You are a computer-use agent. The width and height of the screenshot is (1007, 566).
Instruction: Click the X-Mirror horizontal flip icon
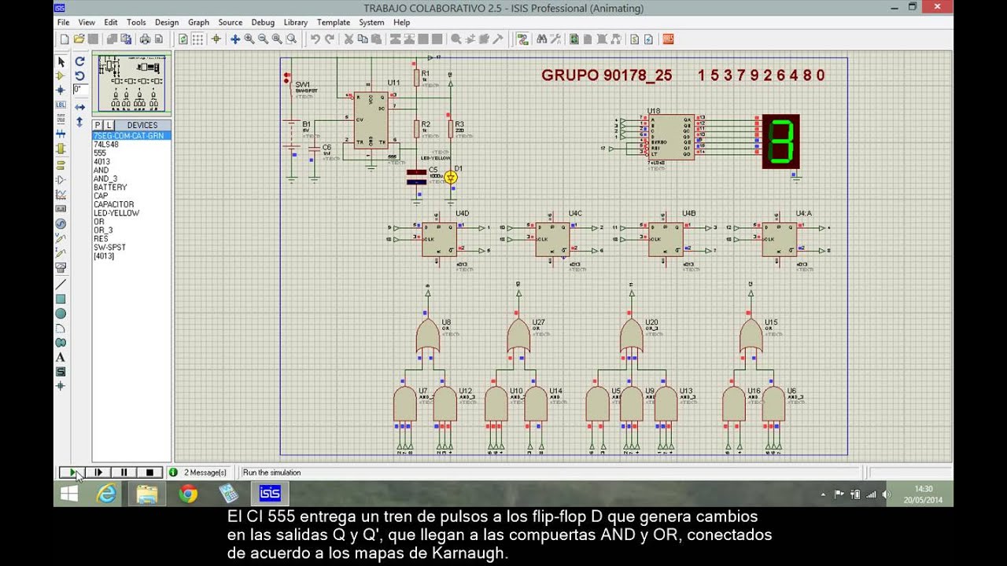(79, 107)
